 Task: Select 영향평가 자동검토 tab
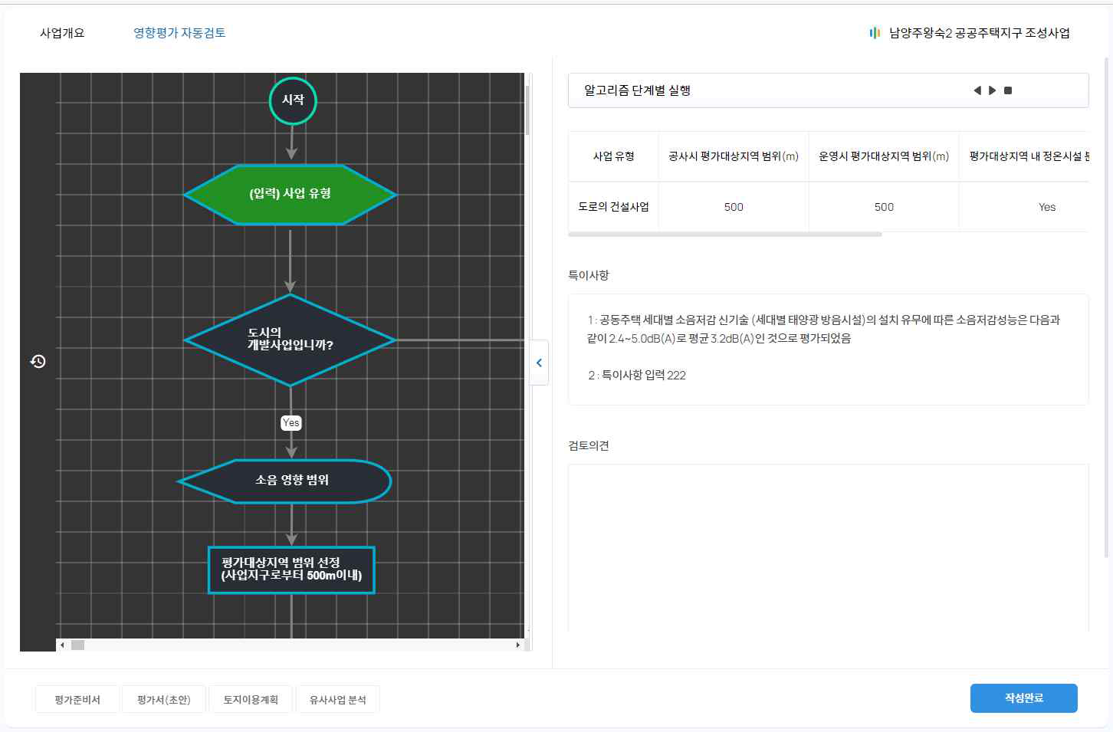[x=179, y=33]
